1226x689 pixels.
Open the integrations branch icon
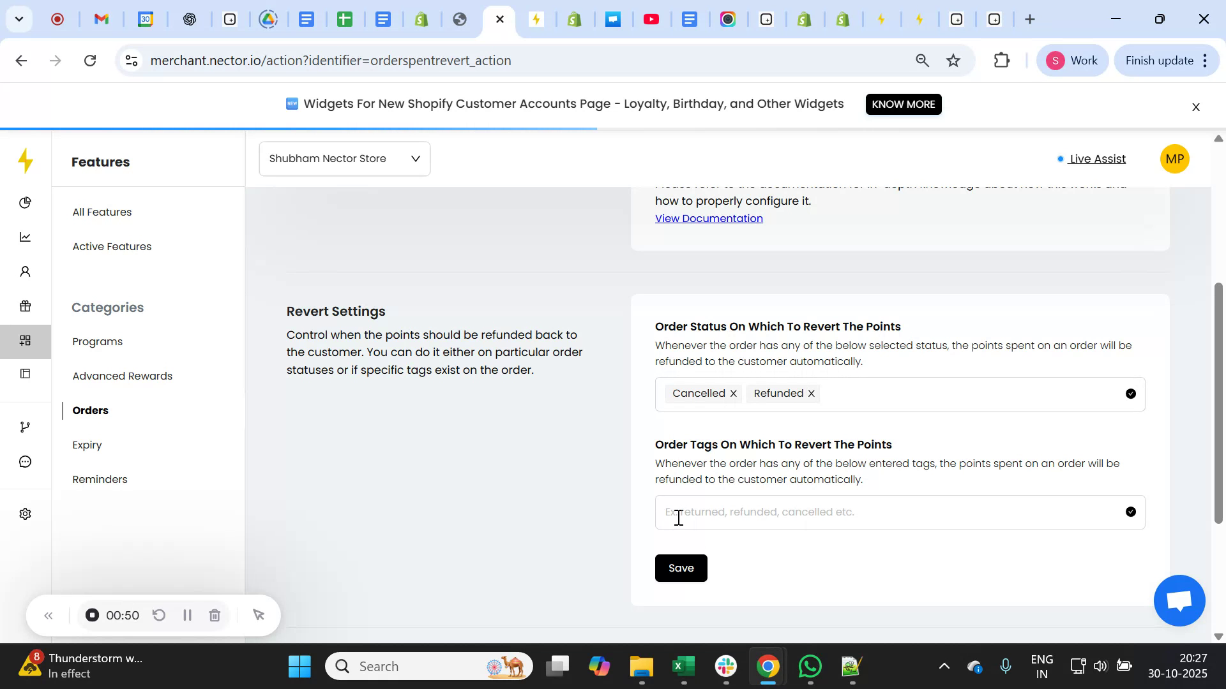[x=26, y=426]
